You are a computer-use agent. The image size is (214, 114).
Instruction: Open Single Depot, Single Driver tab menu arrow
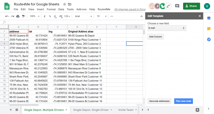point(111,110)
